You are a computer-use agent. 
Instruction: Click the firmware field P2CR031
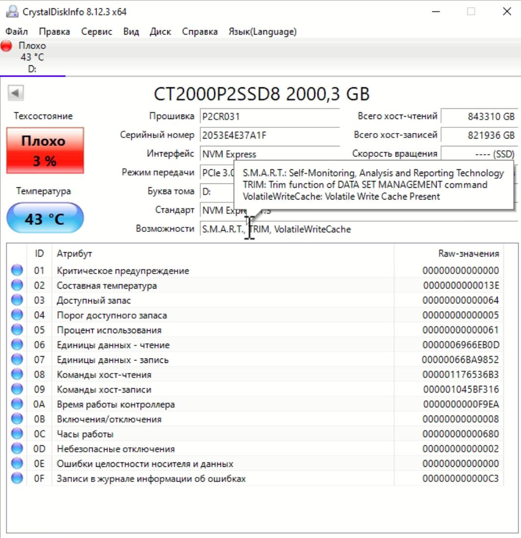click(270, 116)
